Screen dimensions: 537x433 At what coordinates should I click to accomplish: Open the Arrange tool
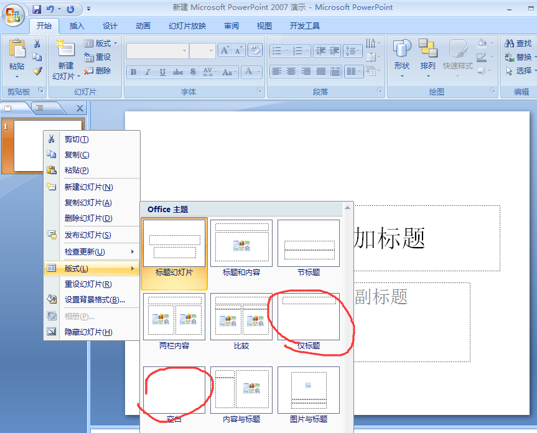[428, 55]
